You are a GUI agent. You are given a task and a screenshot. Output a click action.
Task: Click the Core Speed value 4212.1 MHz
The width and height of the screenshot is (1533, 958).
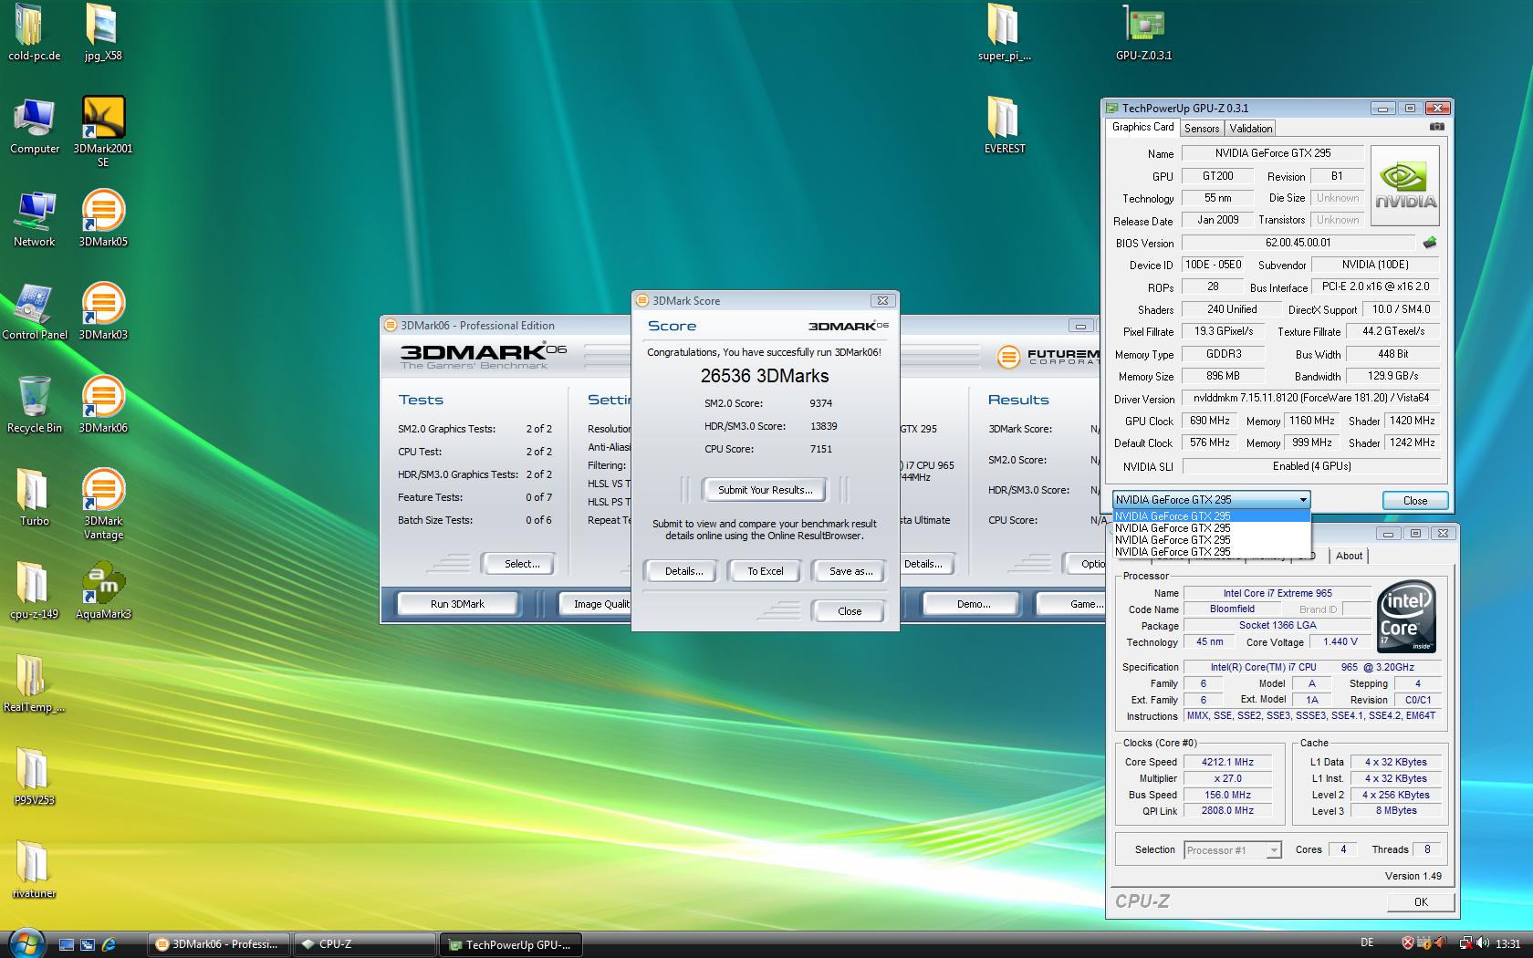(x=1227, y=762)
